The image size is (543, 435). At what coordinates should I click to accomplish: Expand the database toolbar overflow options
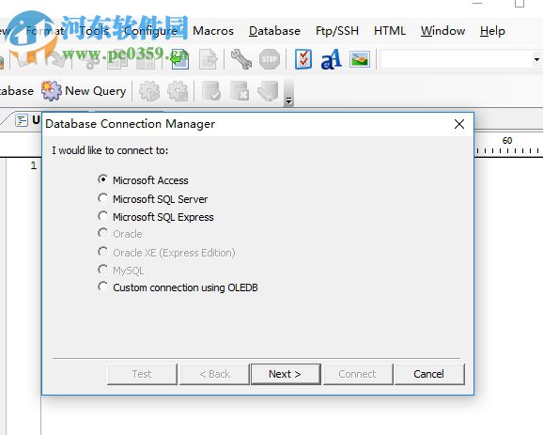[288, 101]
